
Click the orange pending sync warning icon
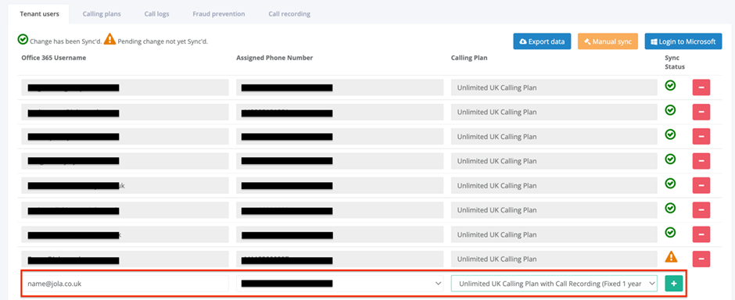pyautogui.click(x=671, y=256)
